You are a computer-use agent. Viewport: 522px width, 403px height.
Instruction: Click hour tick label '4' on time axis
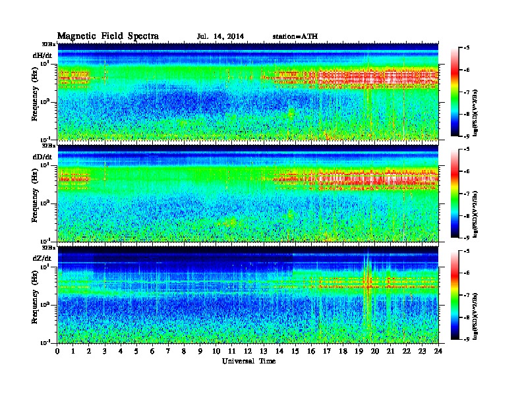click(121, 351)
